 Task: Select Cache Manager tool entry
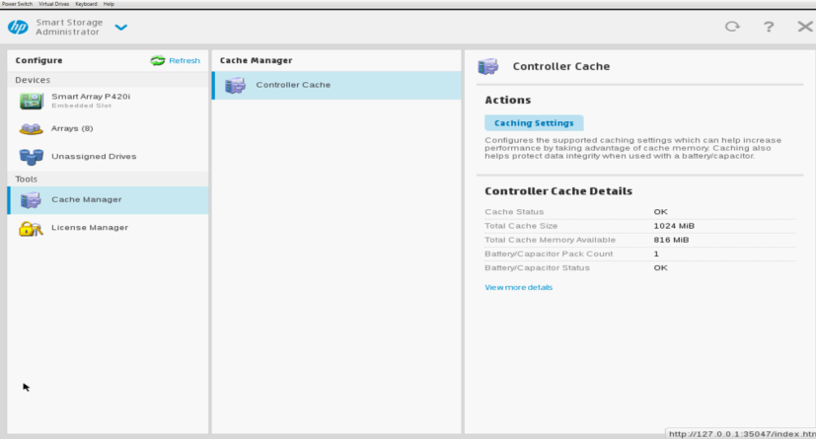click(x=108, y=200)
